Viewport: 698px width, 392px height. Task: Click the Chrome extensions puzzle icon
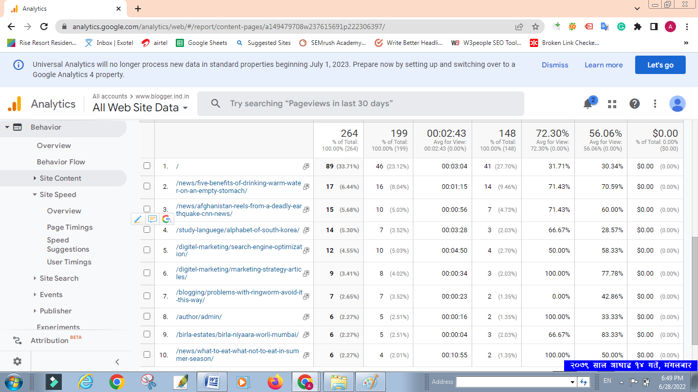click(637, 27)
